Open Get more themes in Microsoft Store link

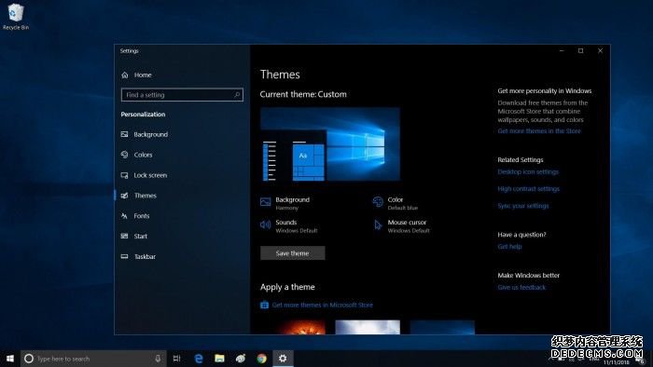click(x=323, y=305)
